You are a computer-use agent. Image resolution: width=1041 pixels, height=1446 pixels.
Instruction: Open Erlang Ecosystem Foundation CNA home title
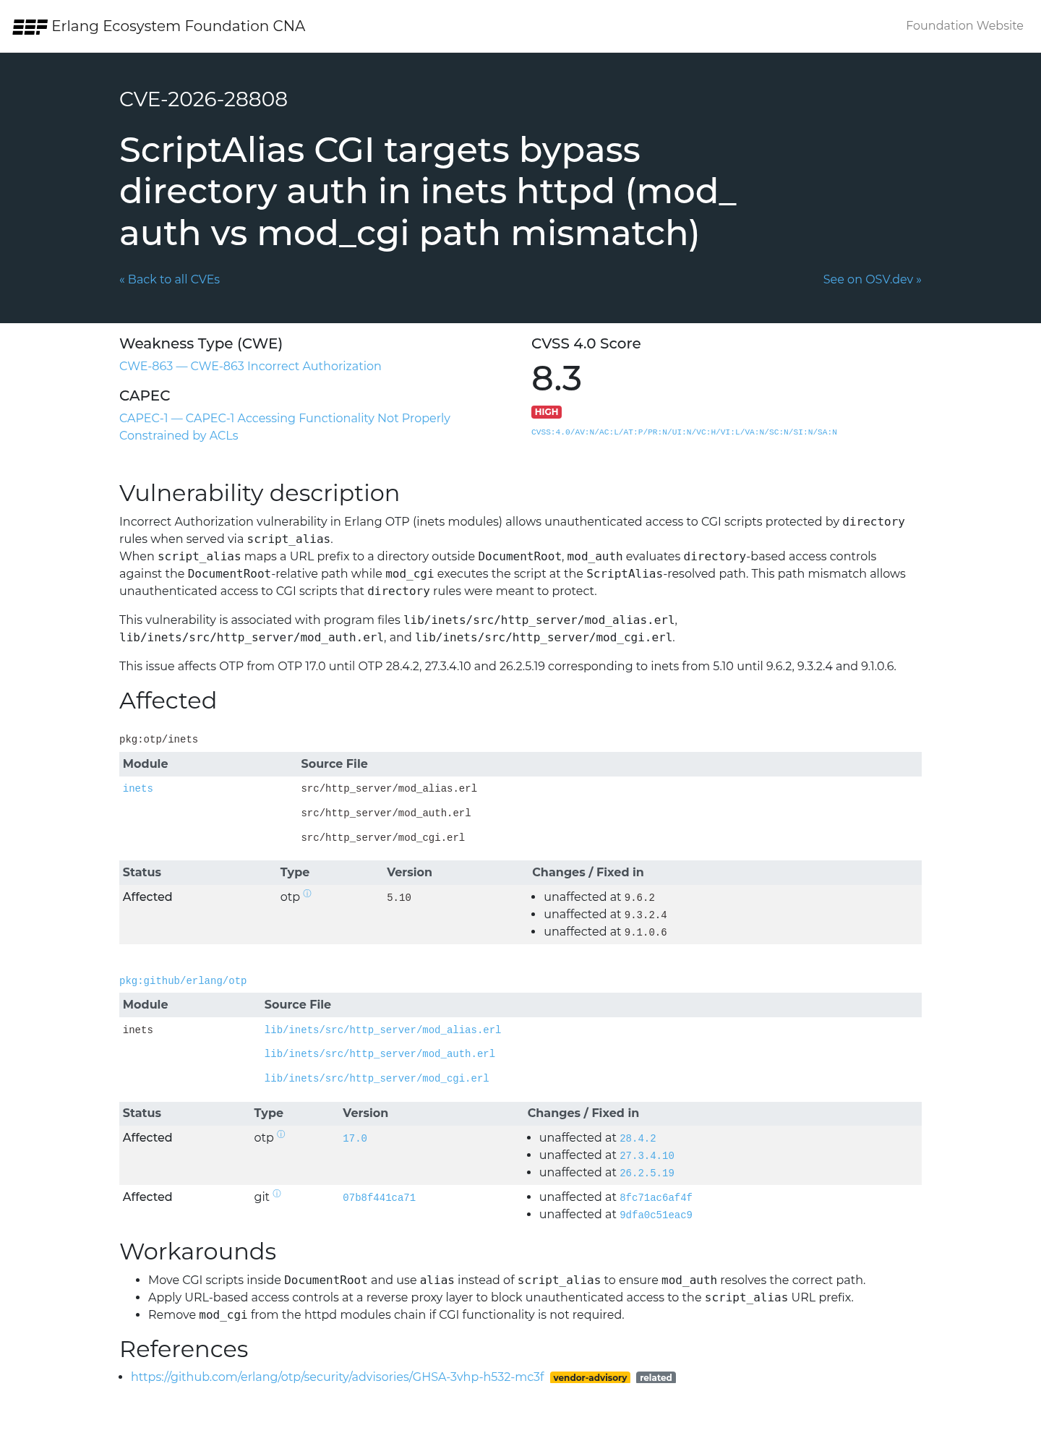pos(179,26)
